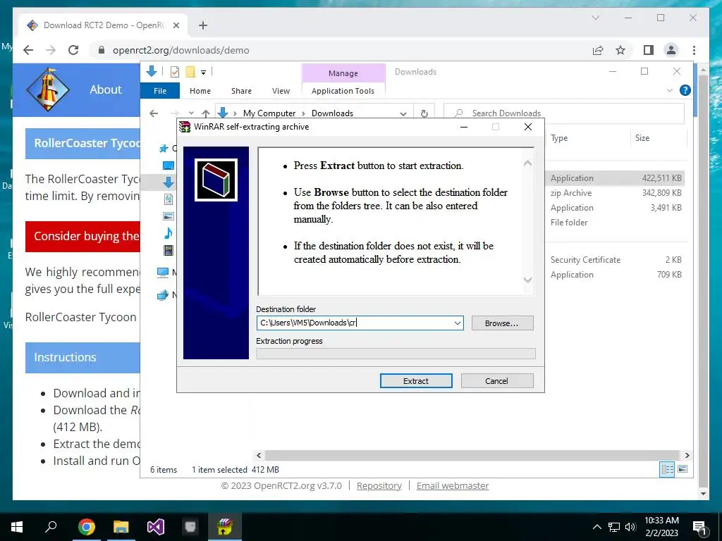Select the Desktop icon in sidebar

point(169,166)
